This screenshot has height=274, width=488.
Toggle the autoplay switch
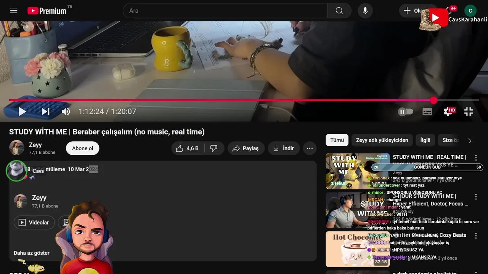[406, 112]
